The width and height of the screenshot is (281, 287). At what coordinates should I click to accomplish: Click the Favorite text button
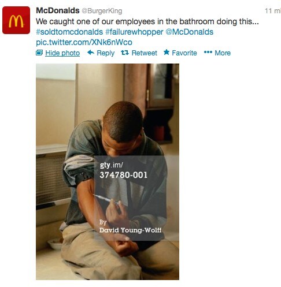click(x=184, y=53)
